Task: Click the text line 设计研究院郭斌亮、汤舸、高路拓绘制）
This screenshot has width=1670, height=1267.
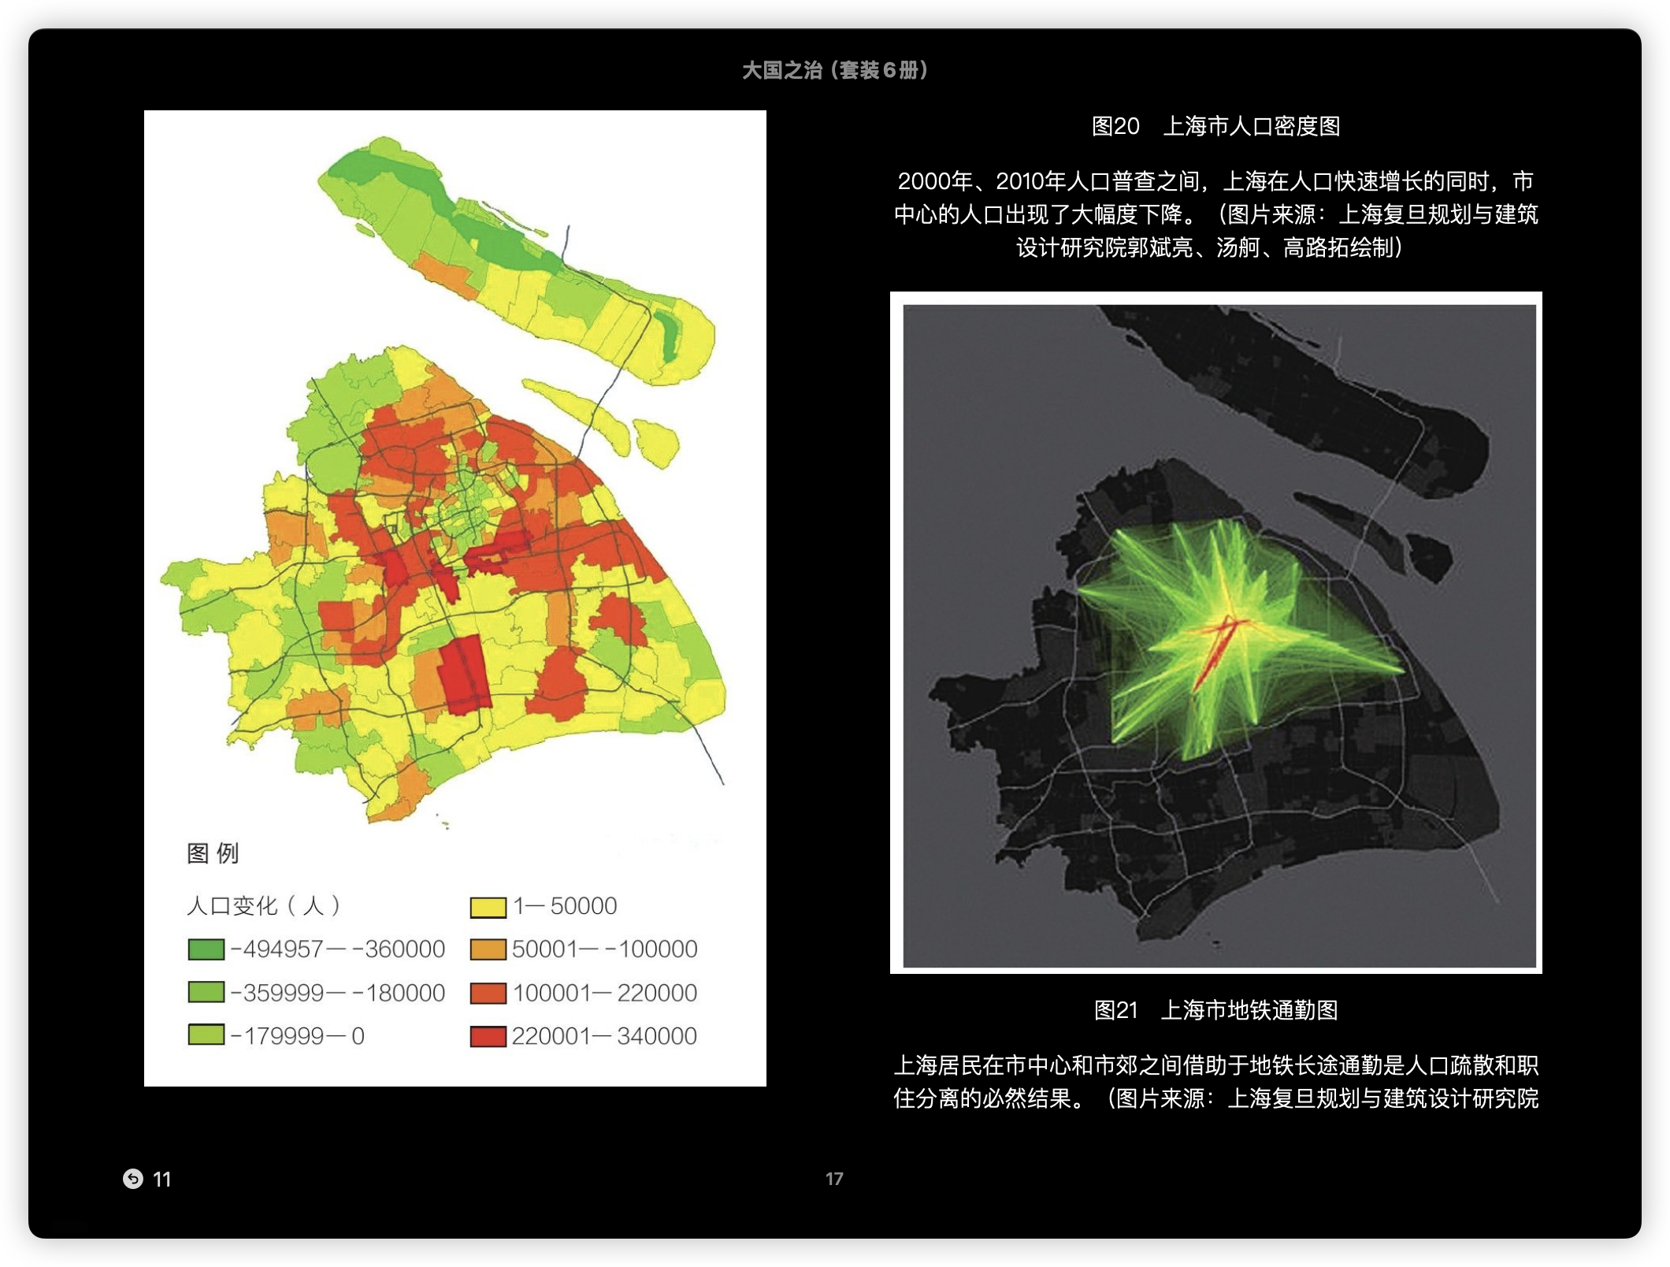Action: pos(1212,247)
